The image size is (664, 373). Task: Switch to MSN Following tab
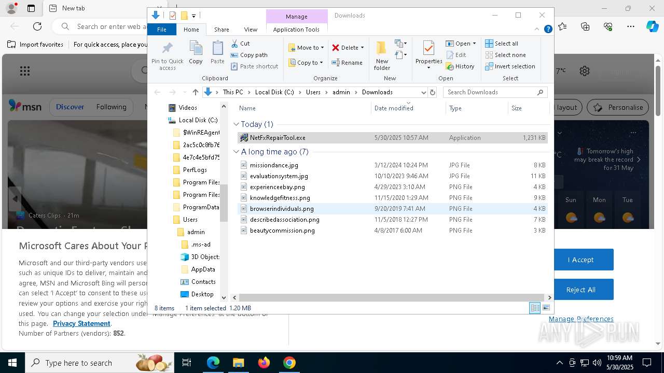[x=111, y=107]
